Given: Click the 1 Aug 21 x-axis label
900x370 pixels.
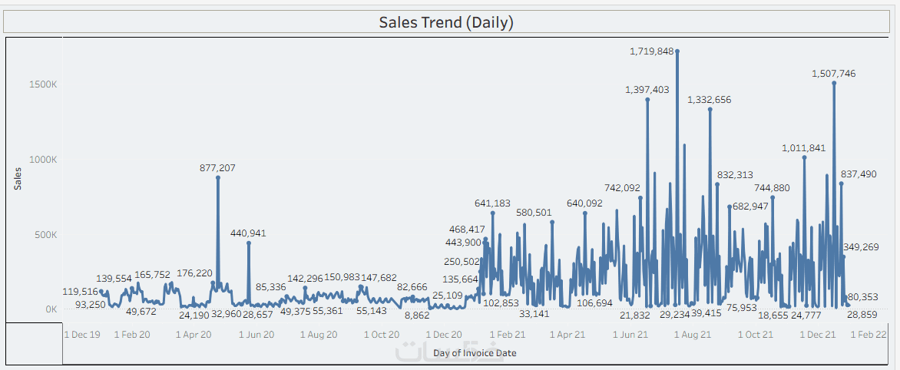Looking at the screenshot, I should pos(693,335).
